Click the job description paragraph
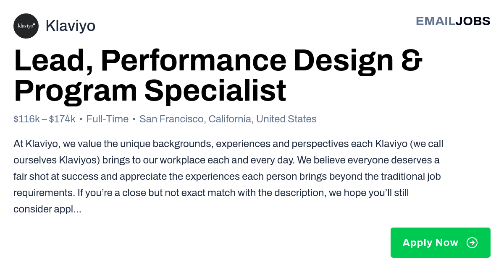504x264 pixels. pos(228,176)
